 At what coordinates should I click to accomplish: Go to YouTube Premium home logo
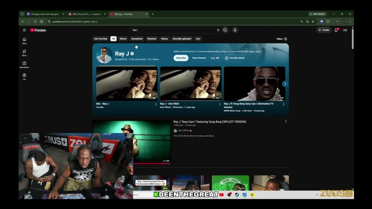click(x=38, y=30)
